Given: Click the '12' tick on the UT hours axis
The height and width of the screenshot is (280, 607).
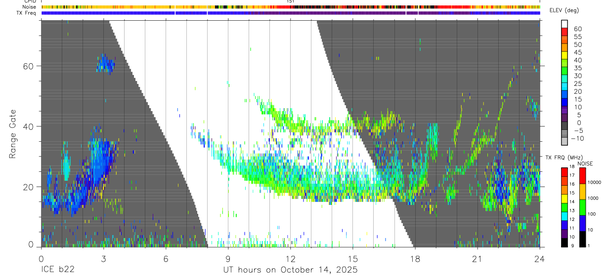Looking at the screenshot, I should tap(290, 259).
